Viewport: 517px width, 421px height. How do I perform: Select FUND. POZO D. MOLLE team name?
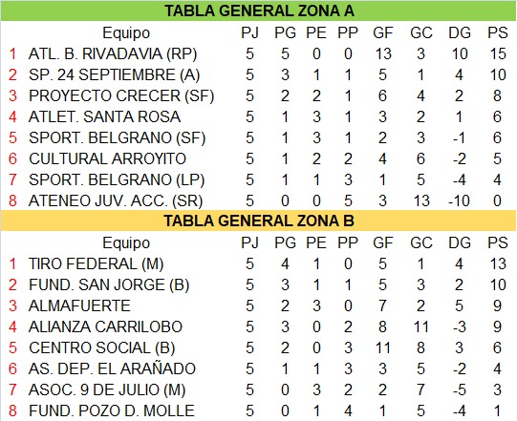click(x=112, y=410)
